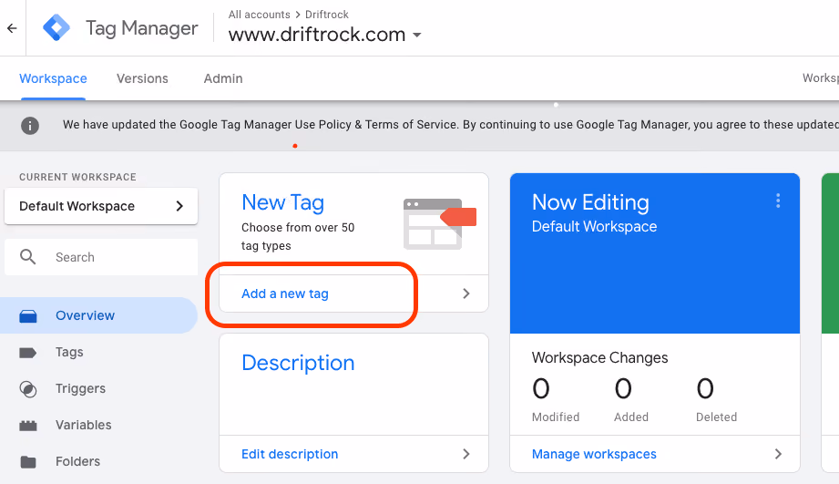Switch to the Versions tab

[142, 78]
